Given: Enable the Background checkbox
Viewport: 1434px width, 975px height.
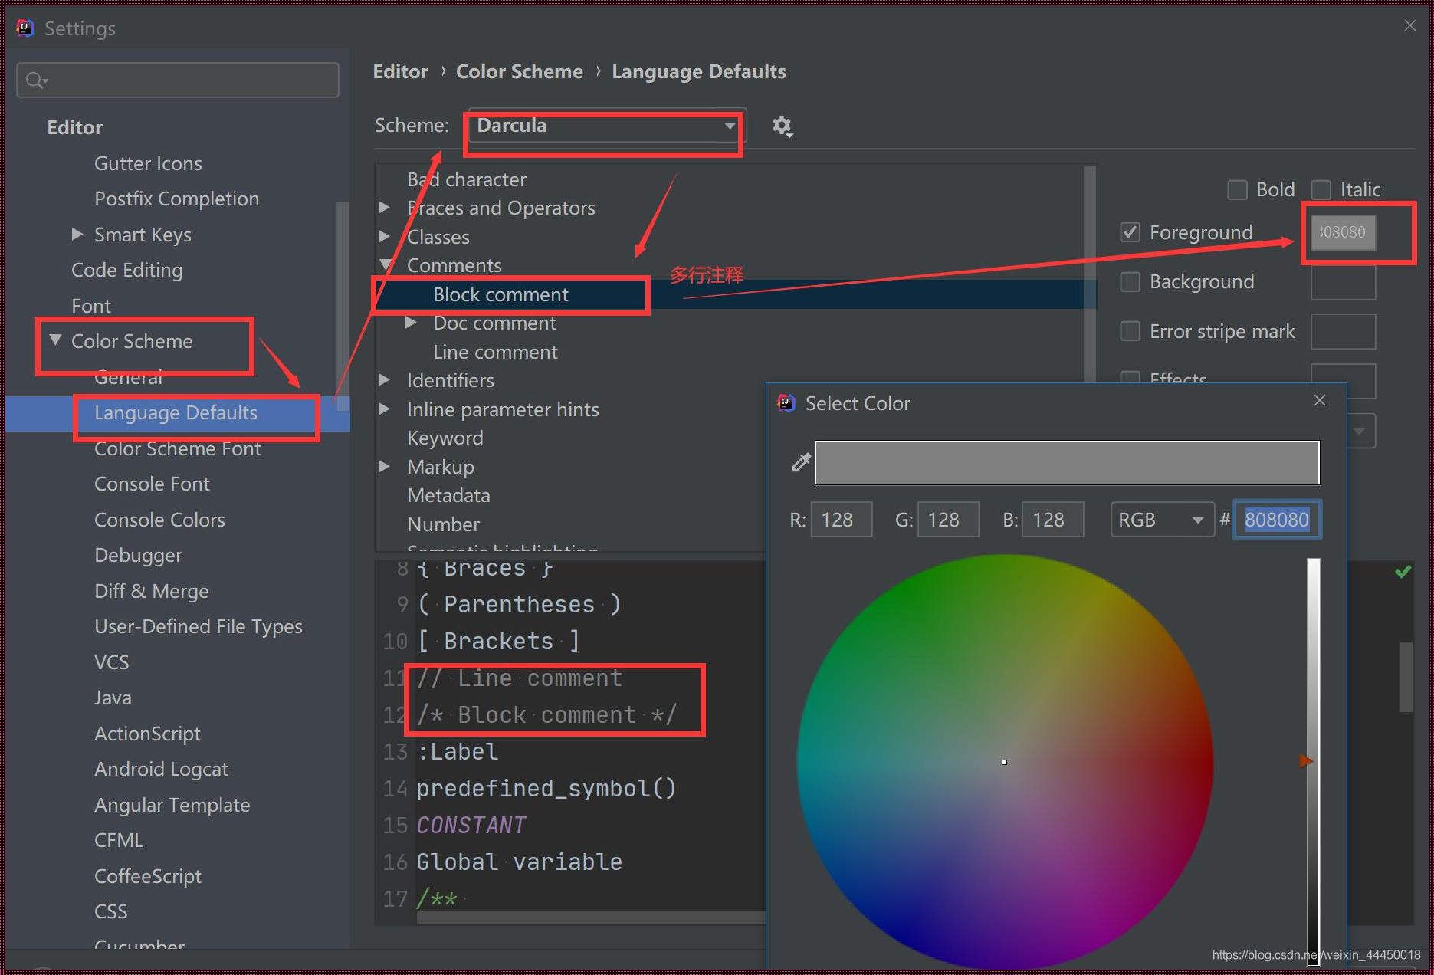Looking at the screenshot, I should coord(1130,281).
